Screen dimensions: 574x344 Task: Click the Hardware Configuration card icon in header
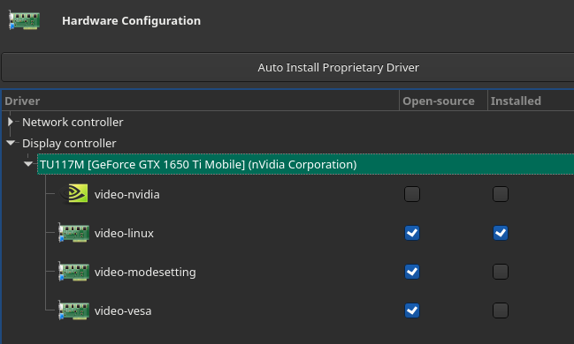coord(24,20)
